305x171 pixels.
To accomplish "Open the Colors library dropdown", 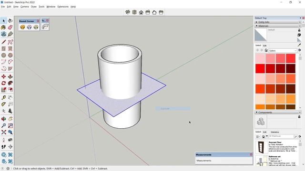I will pyautogui.click(x=283, y=51).
